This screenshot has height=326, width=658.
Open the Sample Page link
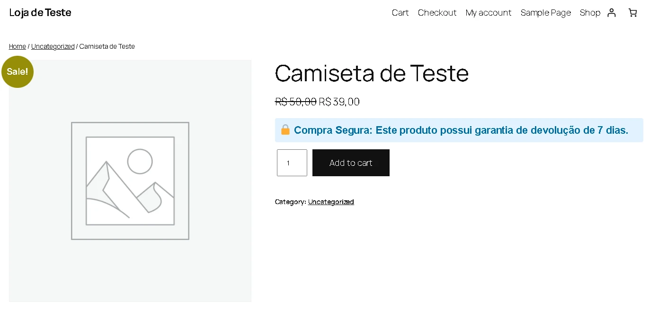(546, 13)
